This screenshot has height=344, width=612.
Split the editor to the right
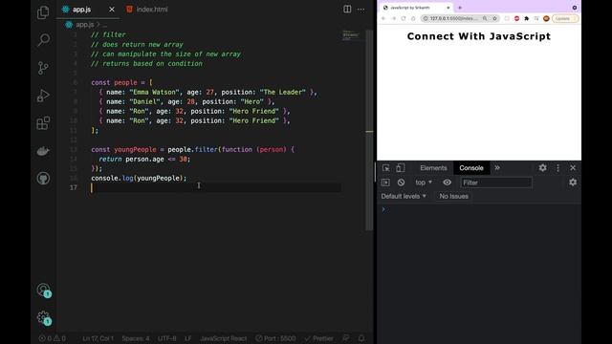(347, 9)
